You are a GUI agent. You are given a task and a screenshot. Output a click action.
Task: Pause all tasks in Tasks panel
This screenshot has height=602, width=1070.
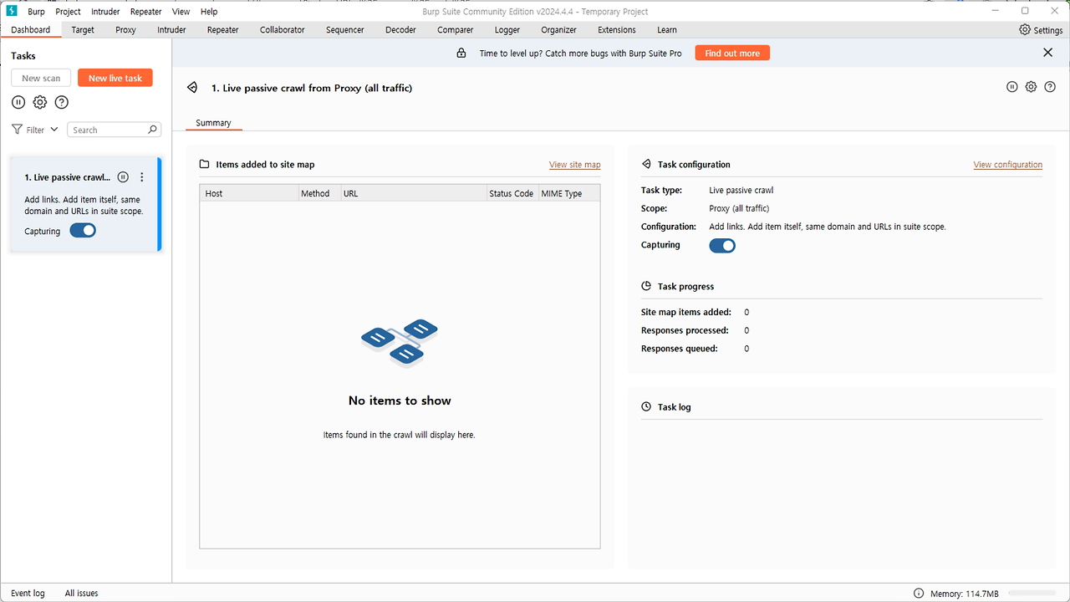click(18, 103)
